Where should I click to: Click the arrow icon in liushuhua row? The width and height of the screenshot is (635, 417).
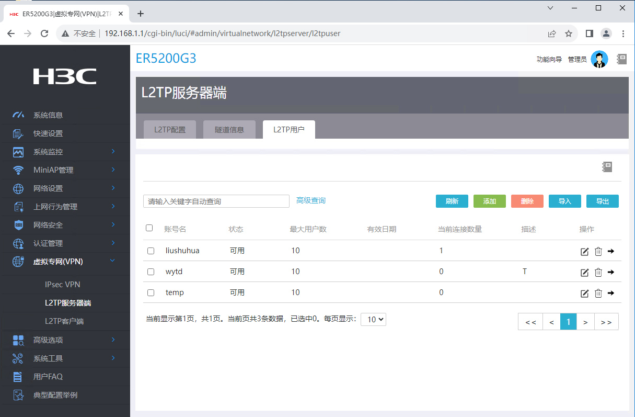[611, 251]
